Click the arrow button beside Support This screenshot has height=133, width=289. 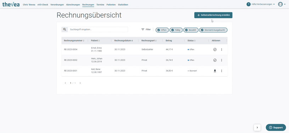257,127
